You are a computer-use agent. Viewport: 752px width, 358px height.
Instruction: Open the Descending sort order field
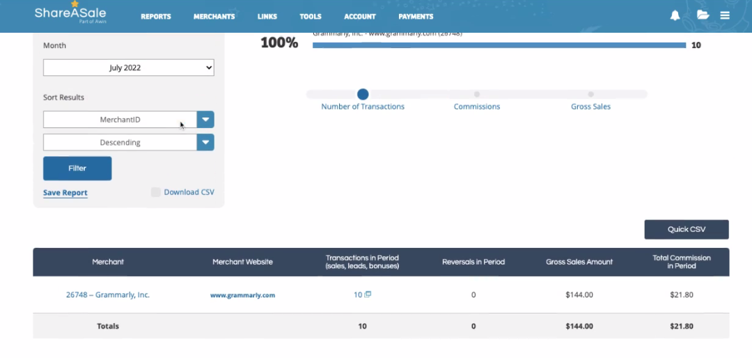120,143
